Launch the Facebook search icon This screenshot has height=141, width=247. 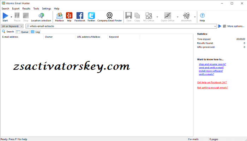(80, 16)
